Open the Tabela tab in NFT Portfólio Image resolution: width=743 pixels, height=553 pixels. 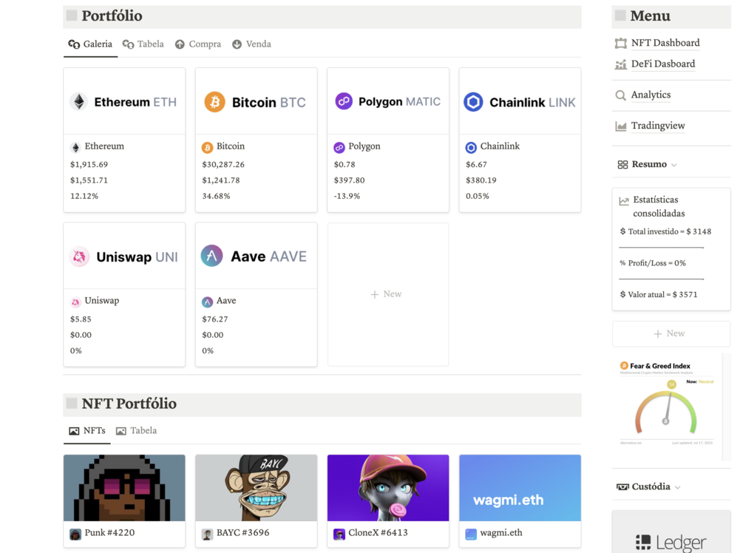tap(137, 431)
